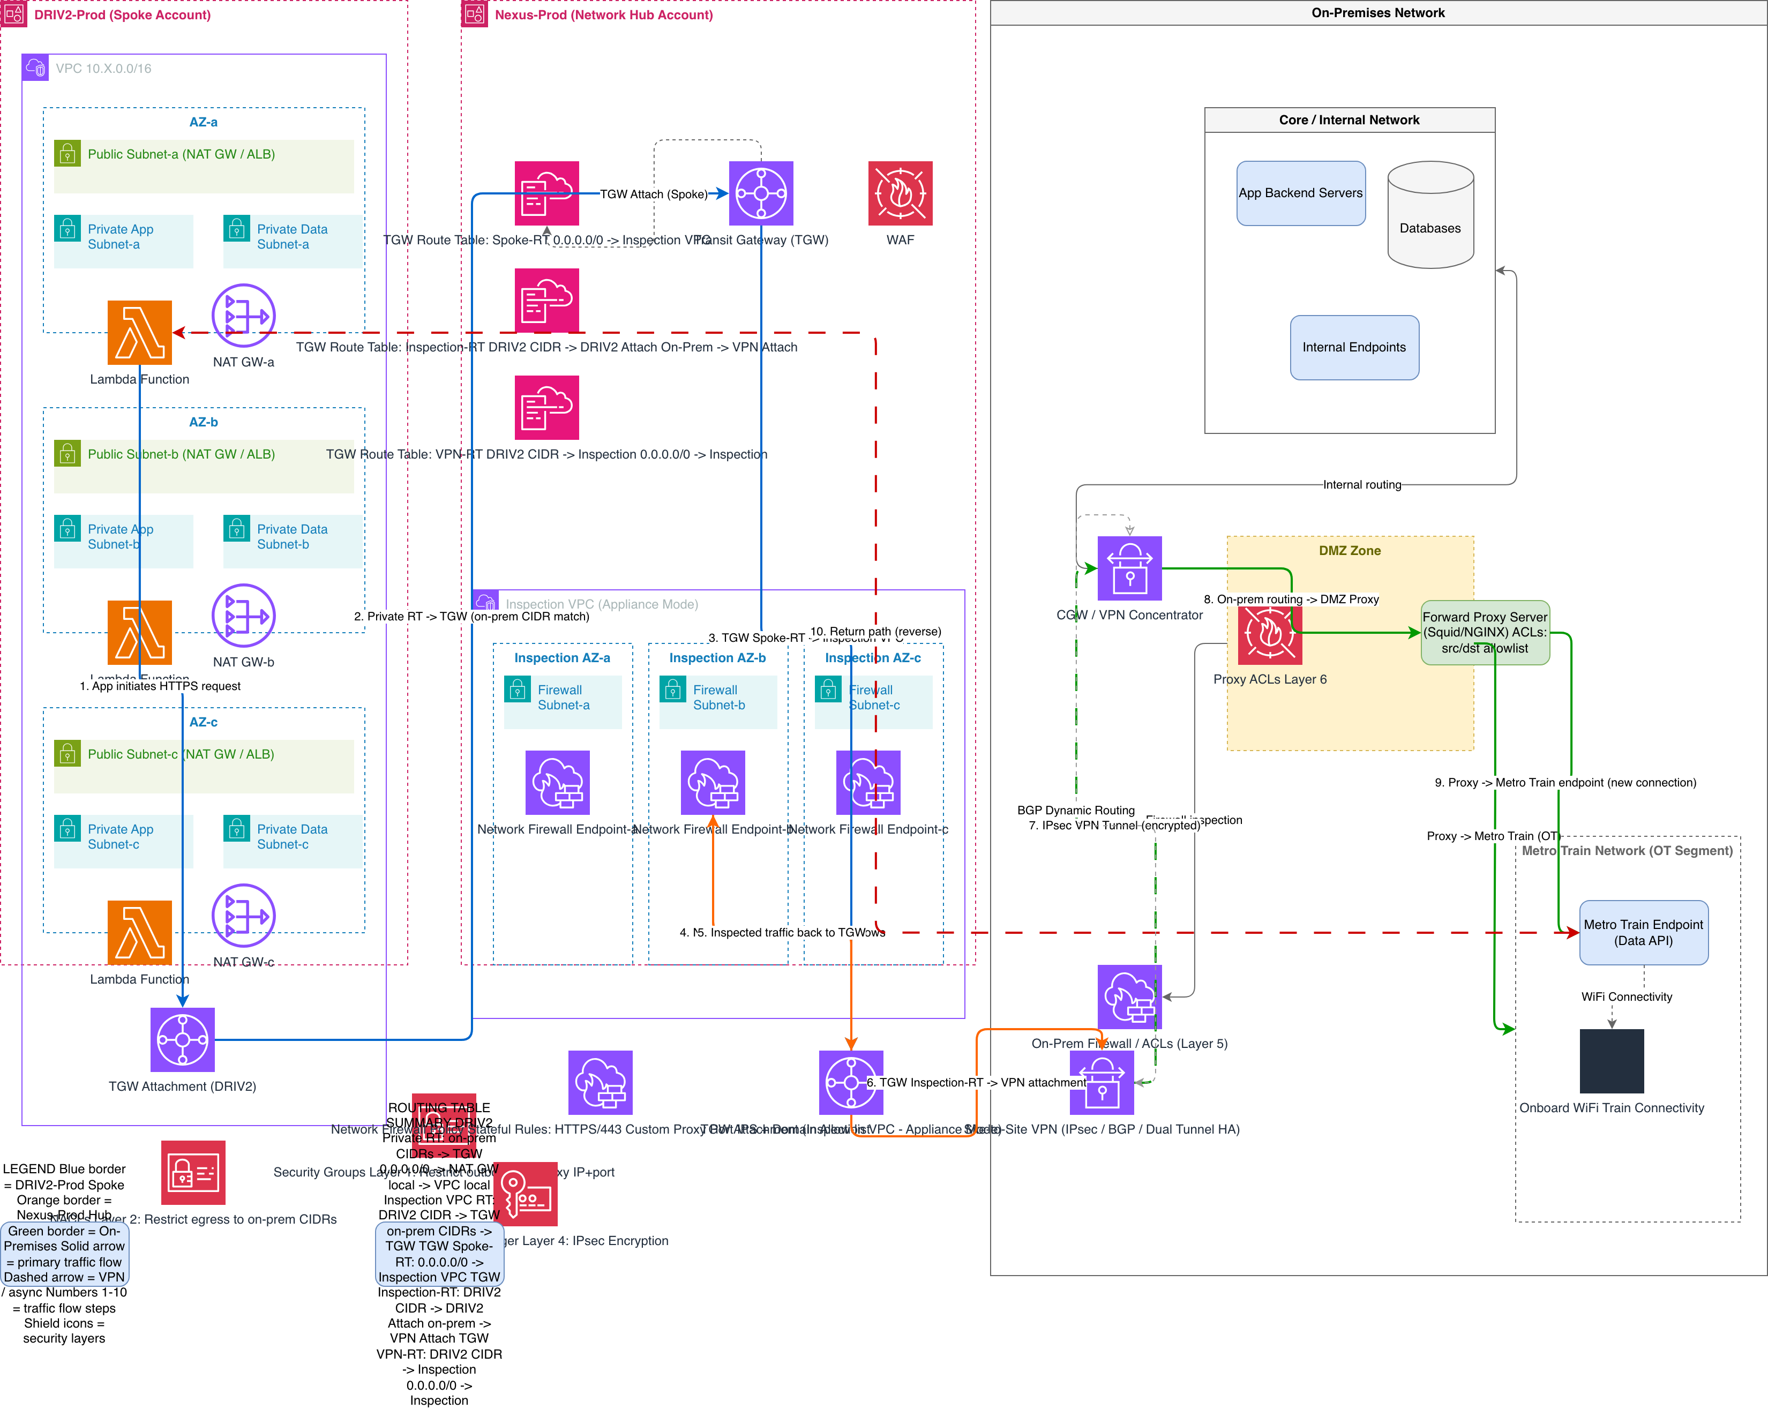Select Network Firewall Endpoint-c icon
Image resolution: width=1768 pixels, height=1409 pixels.
pos(868,782)
